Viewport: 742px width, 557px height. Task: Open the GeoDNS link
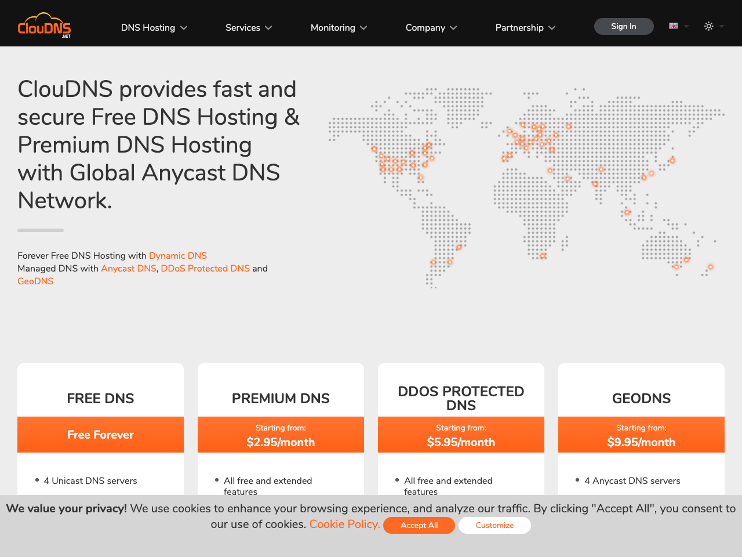(35, 281)
